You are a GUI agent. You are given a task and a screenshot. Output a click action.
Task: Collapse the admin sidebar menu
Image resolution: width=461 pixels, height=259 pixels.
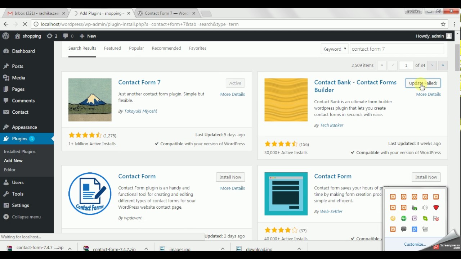[x=27, y=217]
